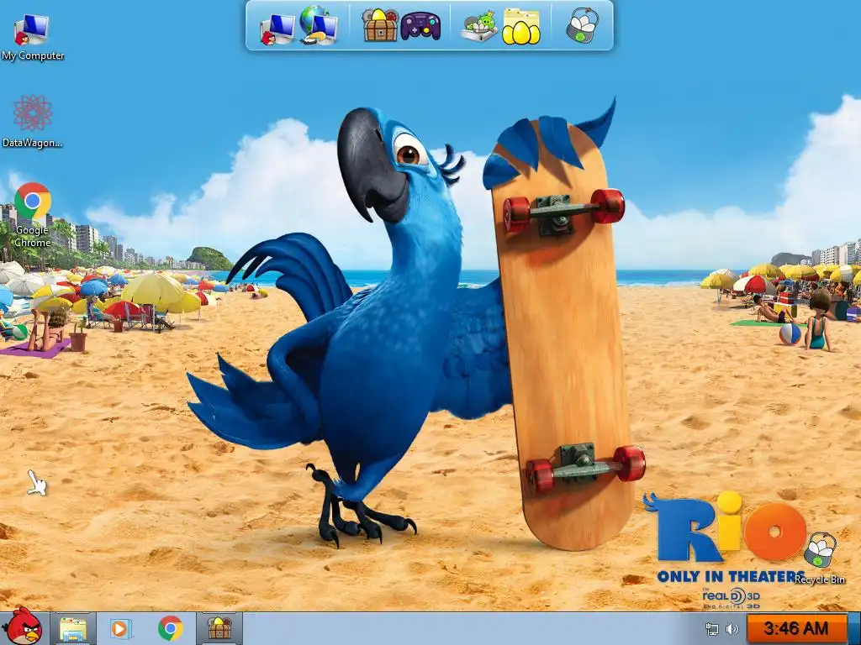This screenshot has height=645, width=861.
Task: Click the network tray icon
Action: [711, 629]
